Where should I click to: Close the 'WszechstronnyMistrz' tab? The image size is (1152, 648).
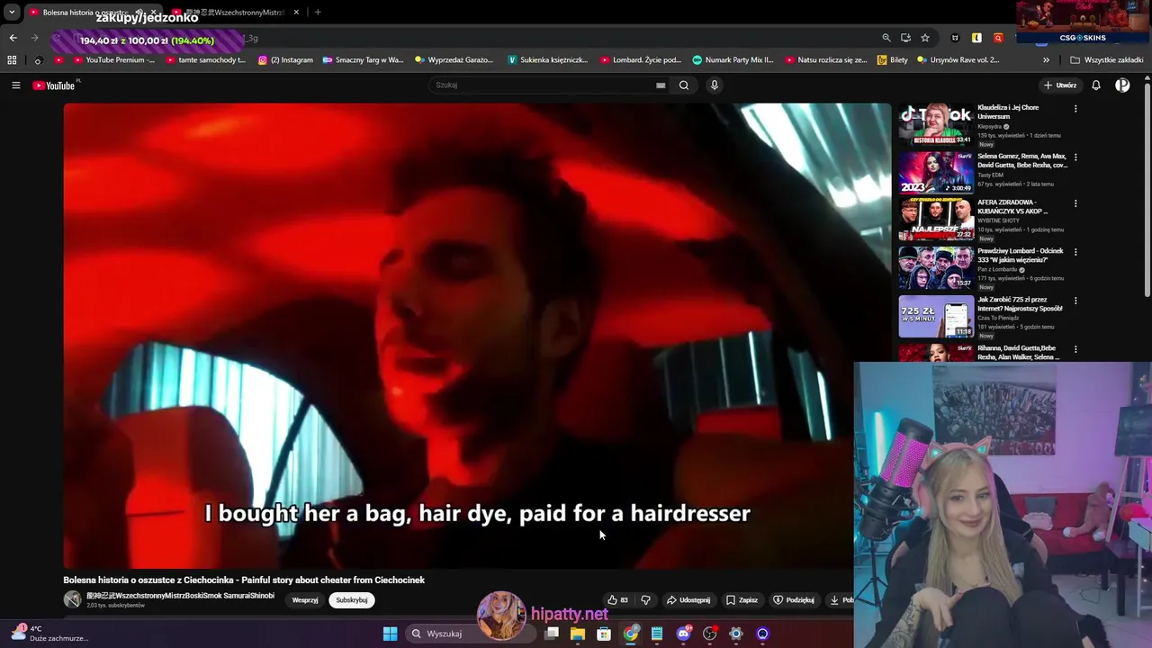(x=295, y=13)
